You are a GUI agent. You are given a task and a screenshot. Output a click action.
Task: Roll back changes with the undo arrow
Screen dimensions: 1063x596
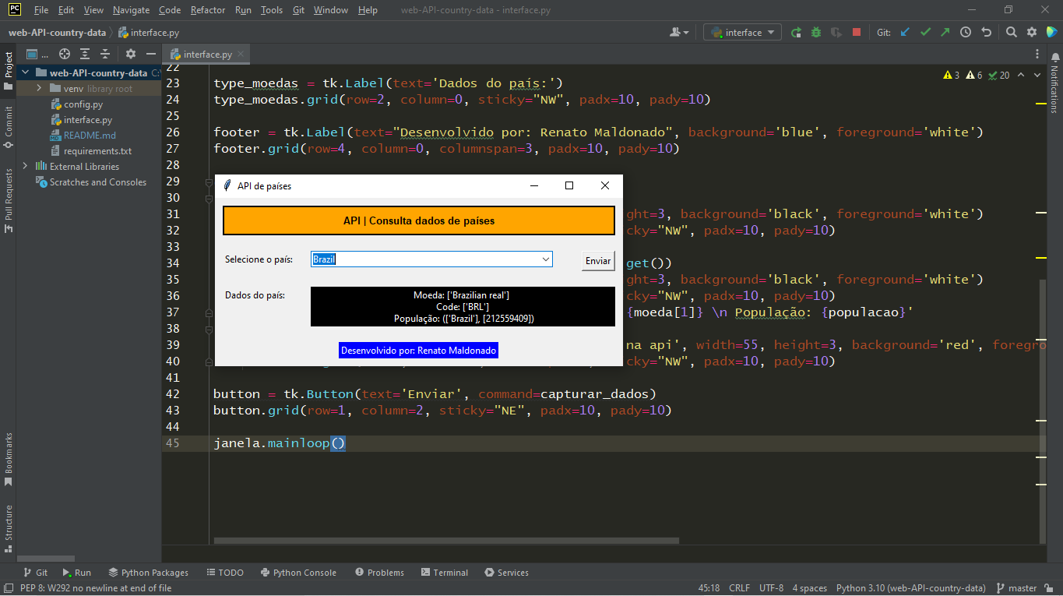point(986,33)
